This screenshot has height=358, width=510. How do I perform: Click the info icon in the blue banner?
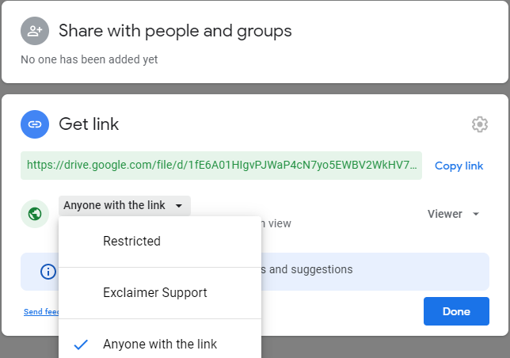pyautogui.click(x=48, y=272)
